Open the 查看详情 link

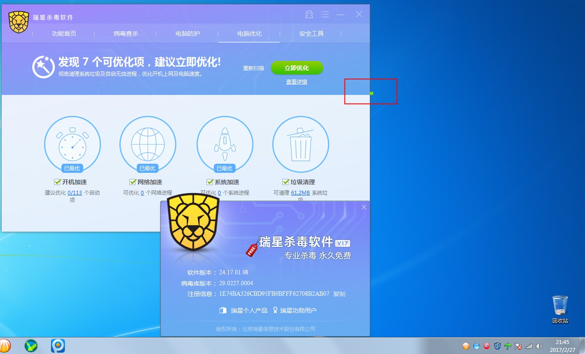[x=297, y=82]
